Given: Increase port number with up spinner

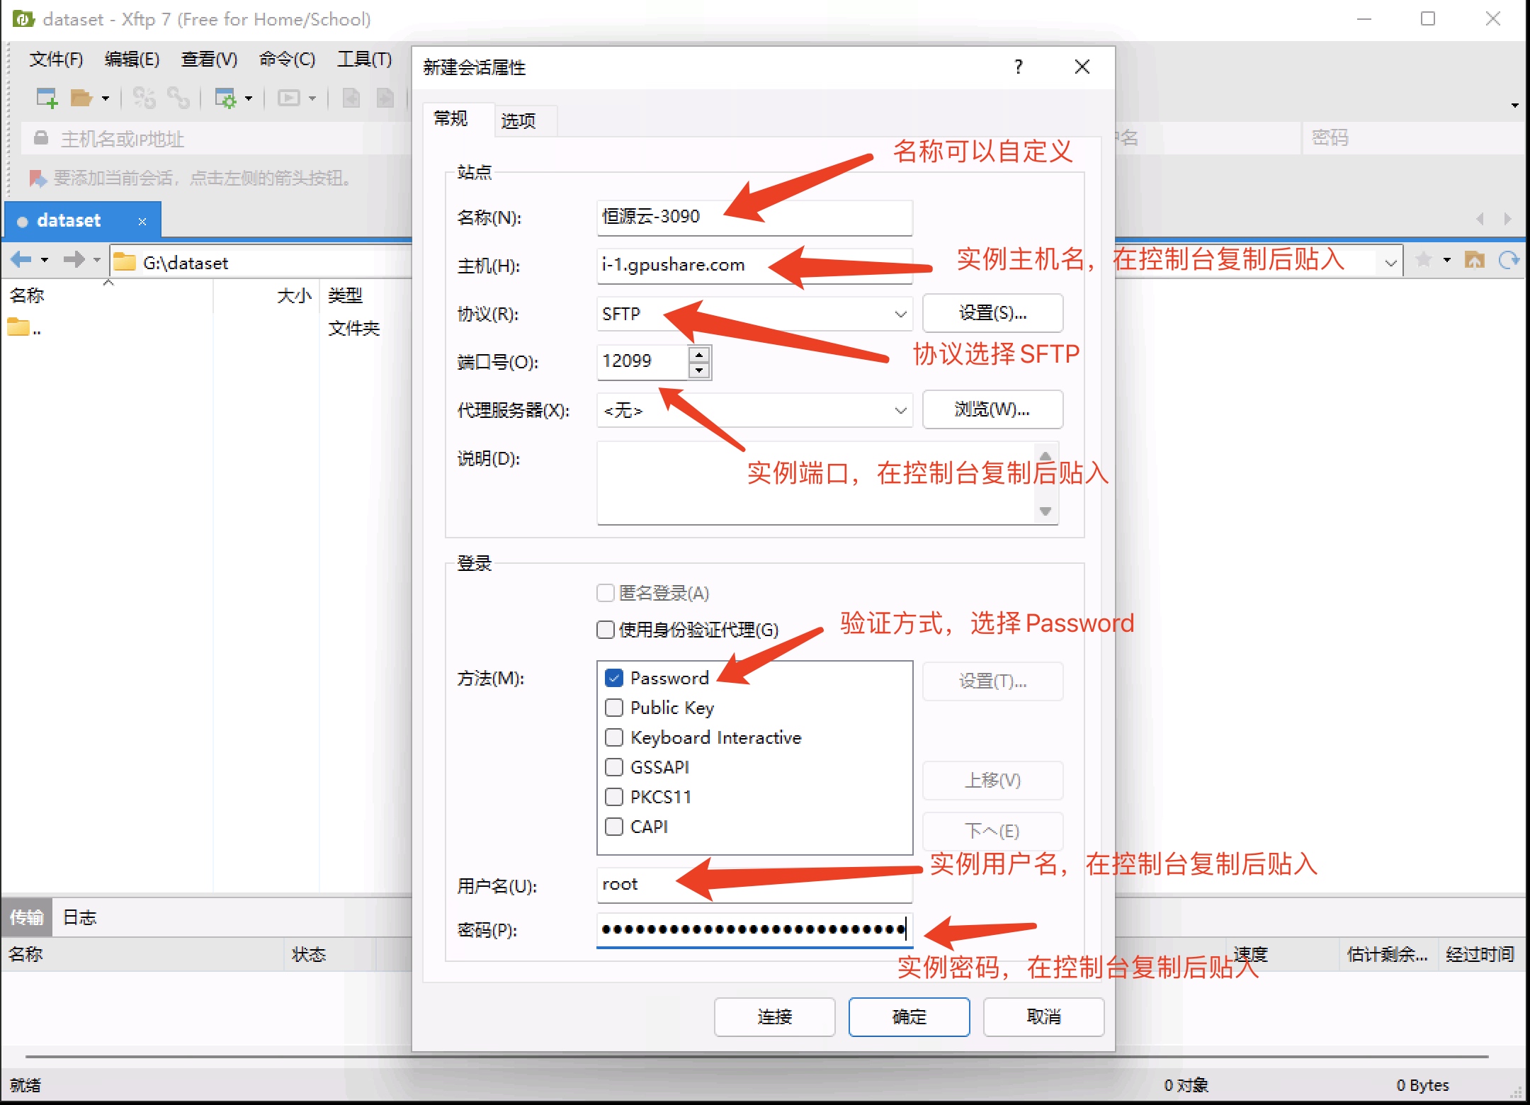Looking at the screenshot, I should 699,355.
